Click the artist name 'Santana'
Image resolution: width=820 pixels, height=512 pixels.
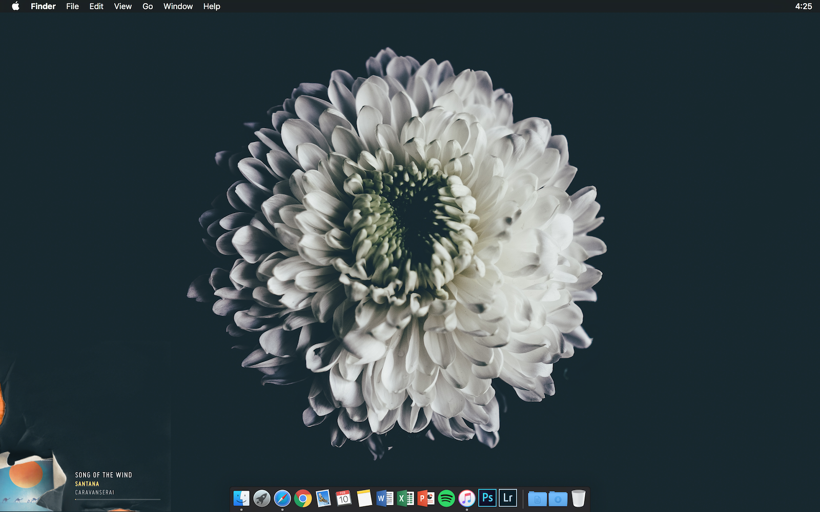click(87, 484)
